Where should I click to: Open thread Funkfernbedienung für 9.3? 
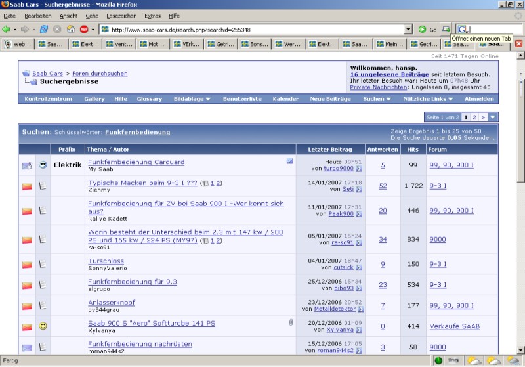point(133,282)
